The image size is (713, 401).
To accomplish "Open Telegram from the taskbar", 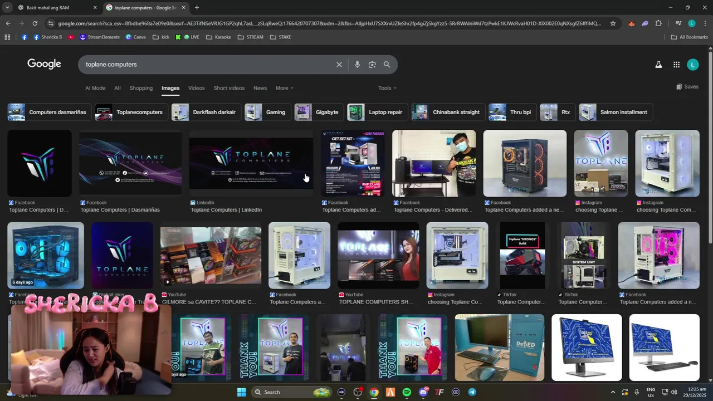I will (x=472, y=392).
